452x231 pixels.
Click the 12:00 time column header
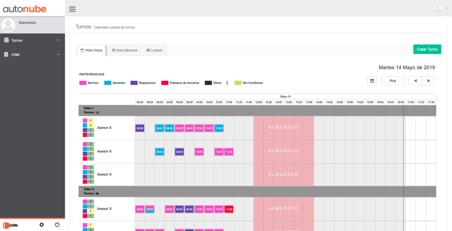pyautogui.click(x=259, y=102)
